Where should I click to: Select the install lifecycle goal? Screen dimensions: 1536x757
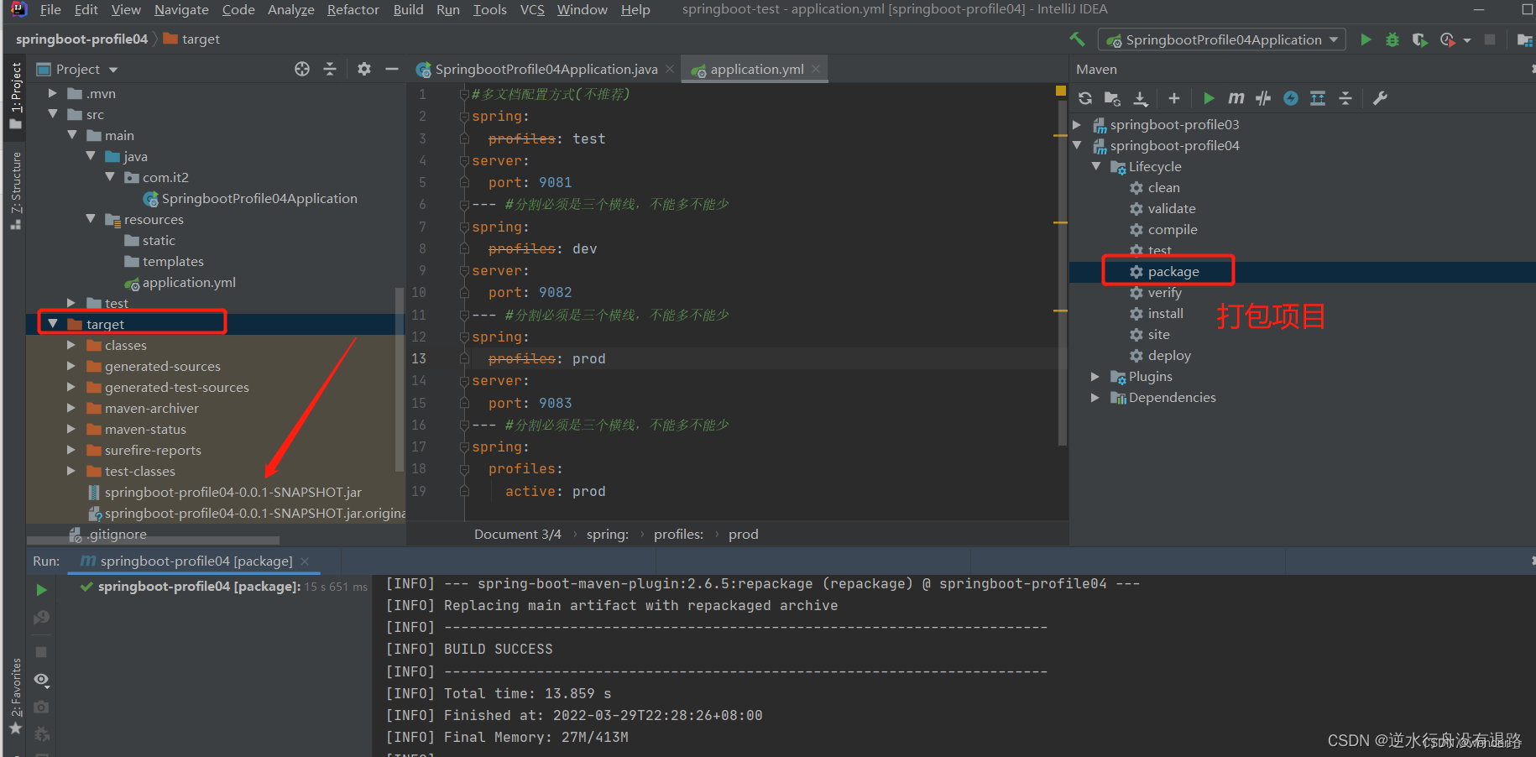click(x=1165, y=314)
